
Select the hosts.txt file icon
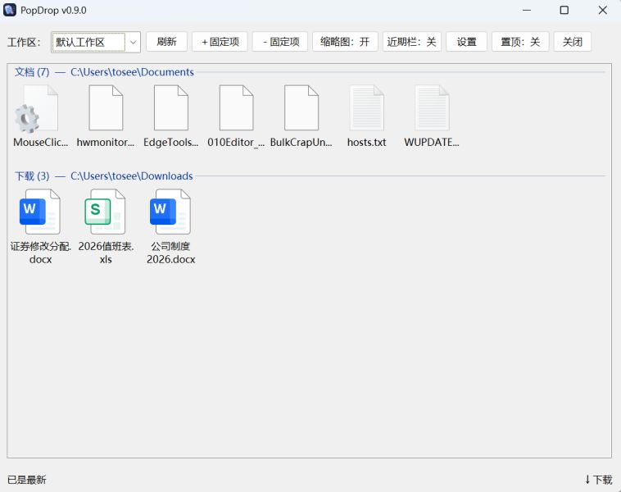366,108
